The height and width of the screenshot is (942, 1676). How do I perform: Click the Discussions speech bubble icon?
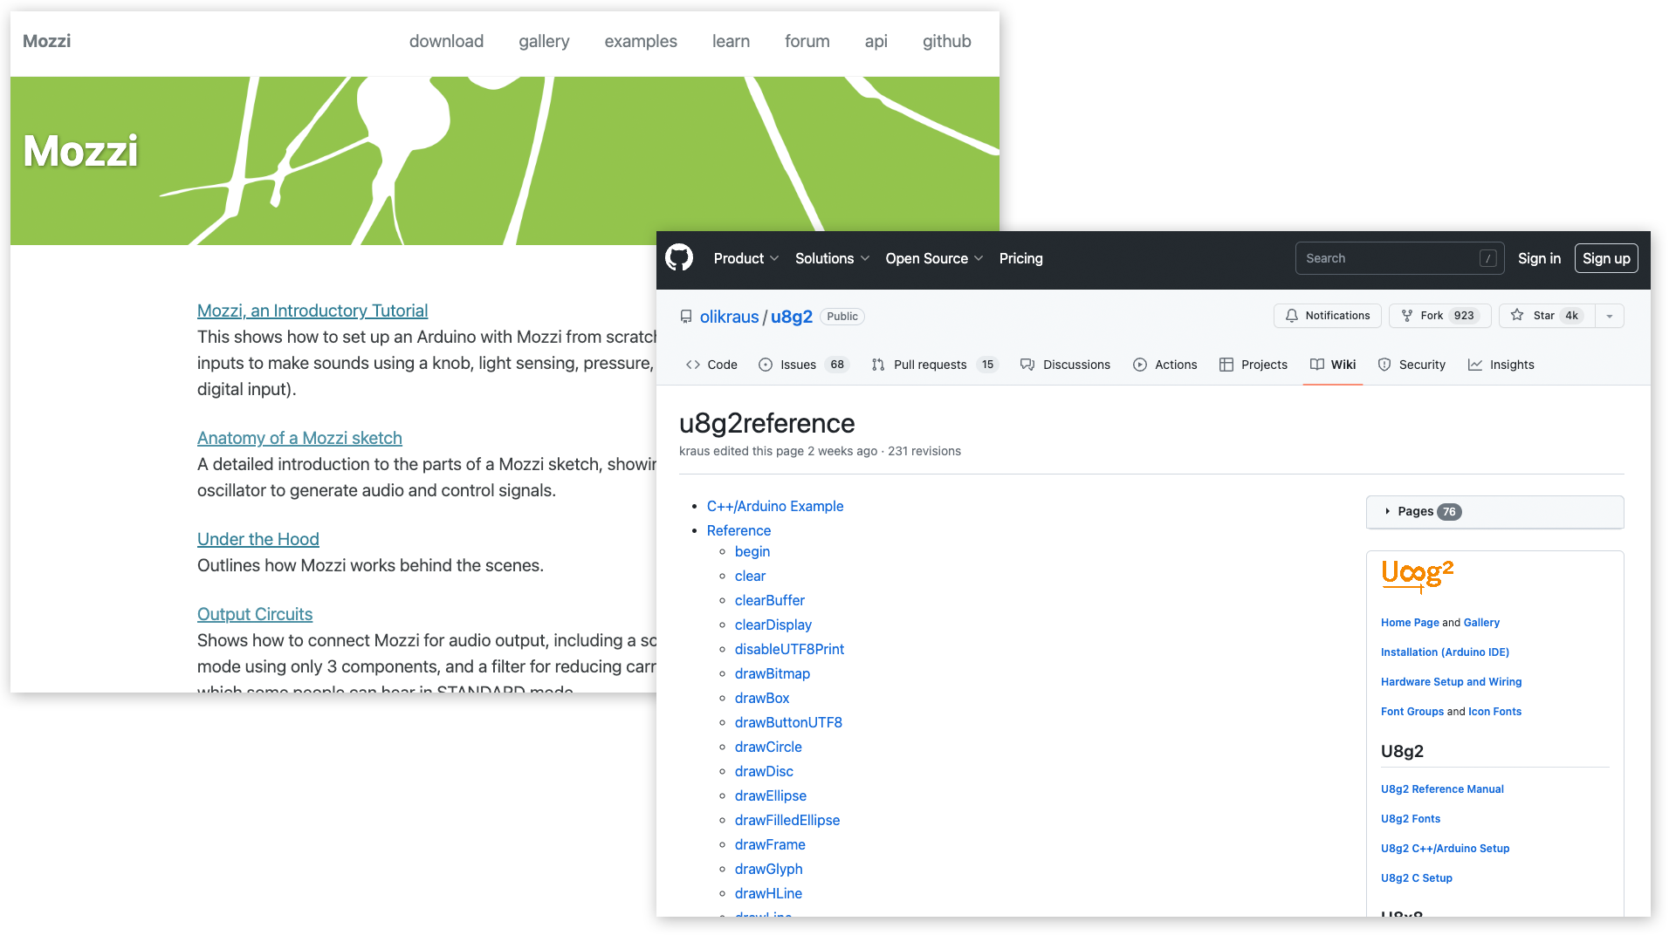tap(1027, 365)
